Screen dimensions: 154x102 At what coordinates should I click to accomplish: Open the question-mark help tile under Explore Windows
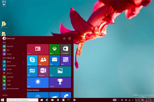click(38, 95)
